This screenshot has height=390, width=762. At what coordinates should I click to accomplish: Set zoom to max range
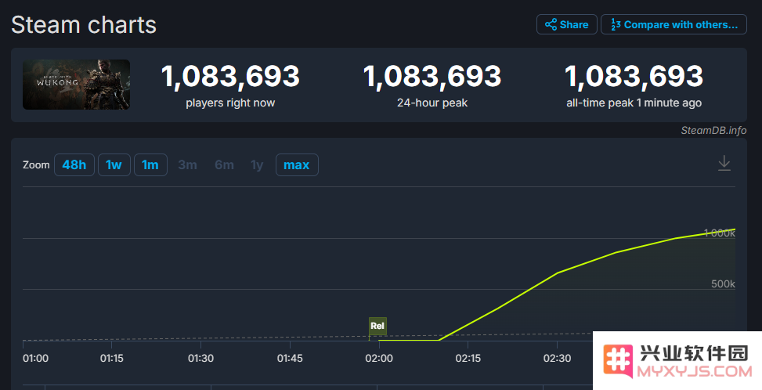(297, 164)
